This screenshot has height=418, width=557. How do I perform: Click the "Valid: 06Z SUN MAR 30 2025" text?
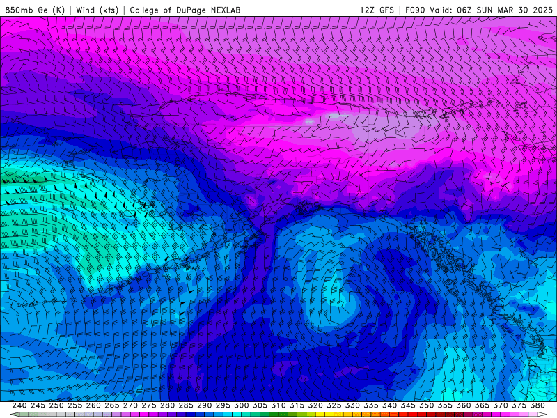coord(492,10)
